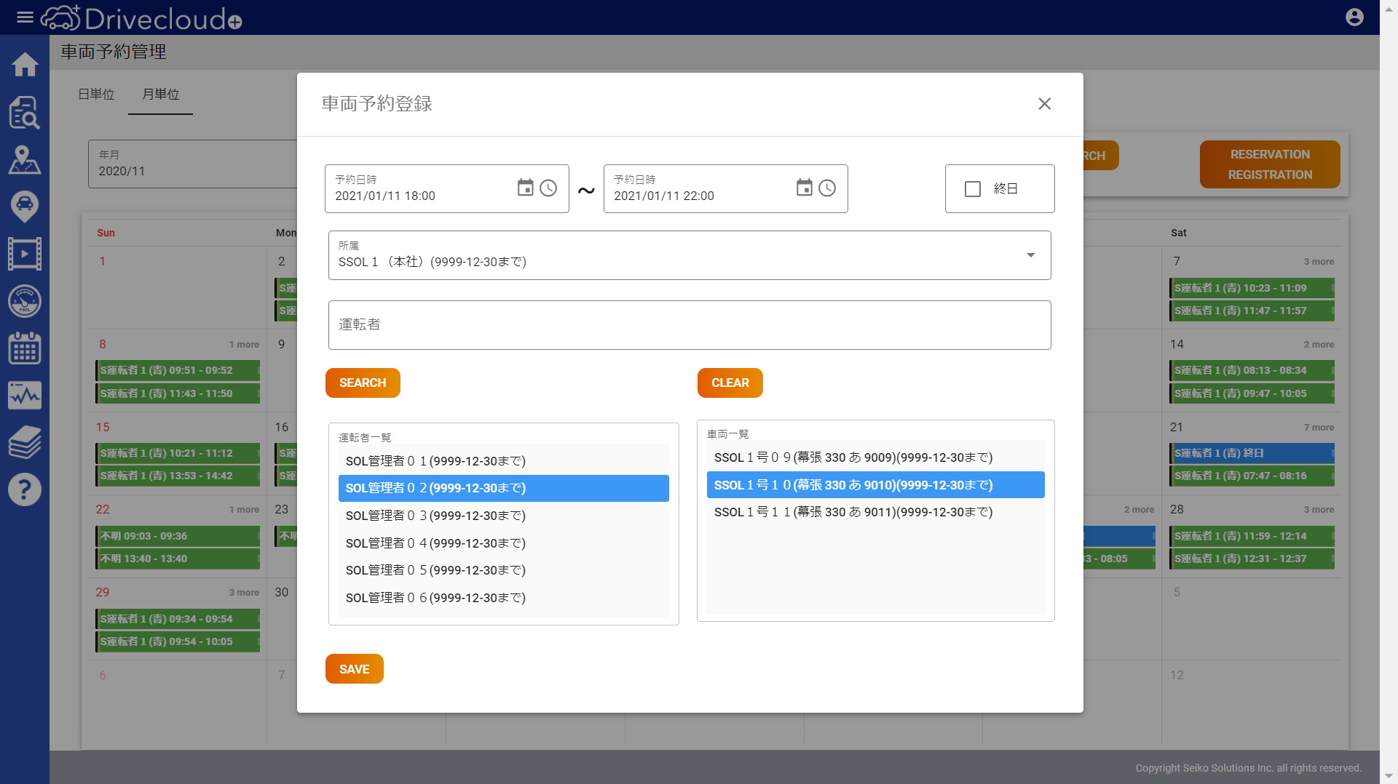Close the vehicle reservation dialog
Screen dimensions: 1398x784
[1044, 104]
